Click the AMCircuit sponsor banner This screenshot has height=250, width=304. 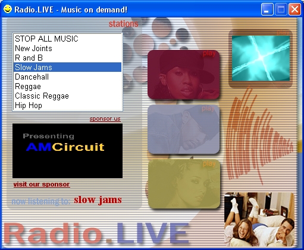tap(67, 151)
